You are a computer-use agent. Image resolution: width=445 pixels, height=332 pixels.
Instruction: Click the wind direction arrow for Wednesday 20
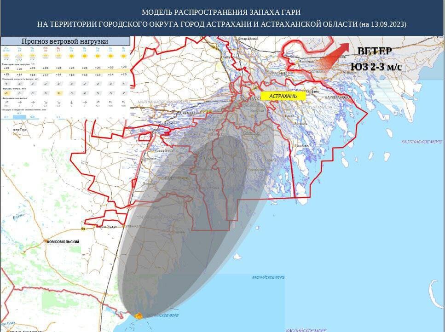click(98, 102)
